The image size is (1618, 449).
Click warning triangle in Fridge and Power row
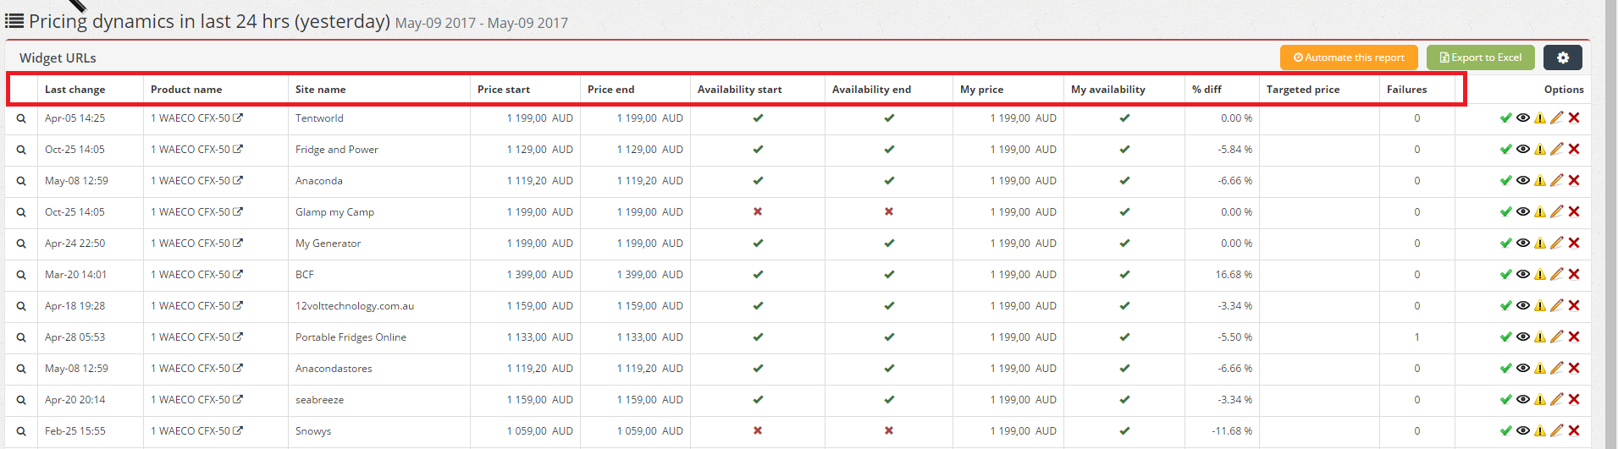tap(1540, 149)
